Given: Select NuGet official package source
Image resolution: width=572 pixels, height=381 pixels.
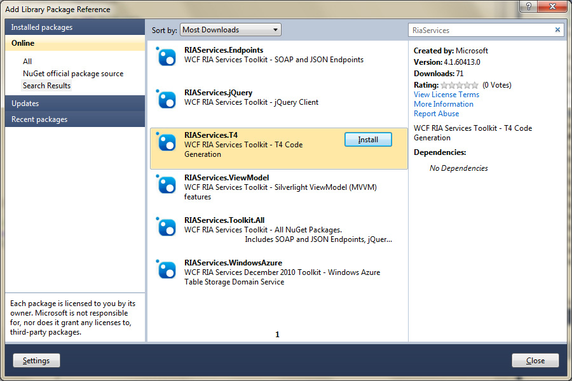Looking at the screenshot, I should coord(73,73).
